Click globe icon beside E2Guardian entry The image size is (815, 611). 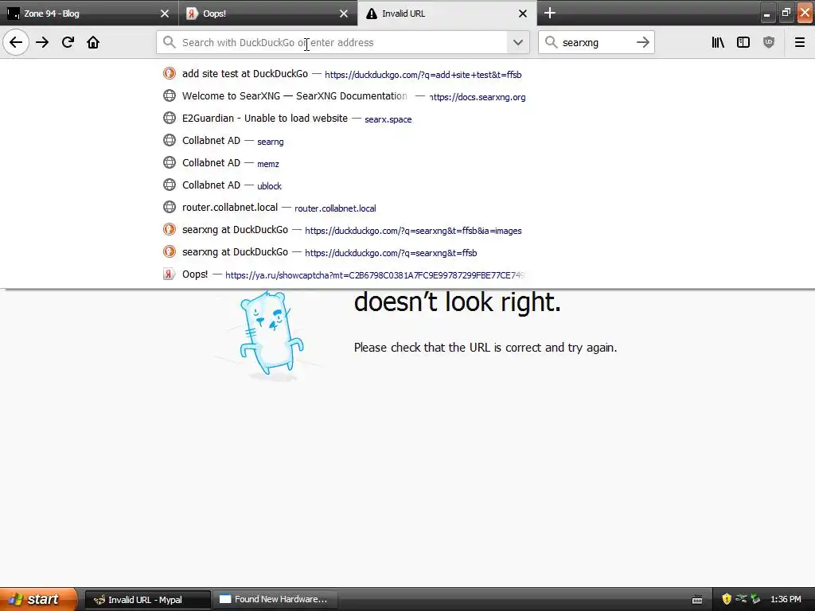170,118
